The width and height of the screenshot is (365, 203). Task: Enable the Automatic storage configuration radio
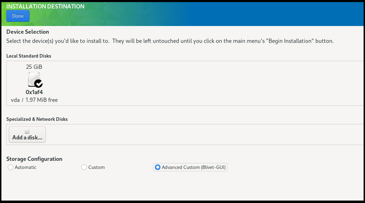10,167
